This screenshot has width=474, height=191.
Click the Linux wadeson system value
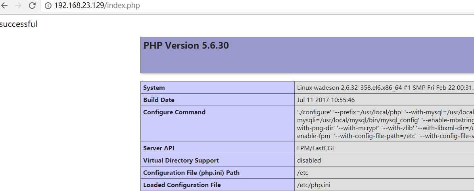click(x=385, y=88)
